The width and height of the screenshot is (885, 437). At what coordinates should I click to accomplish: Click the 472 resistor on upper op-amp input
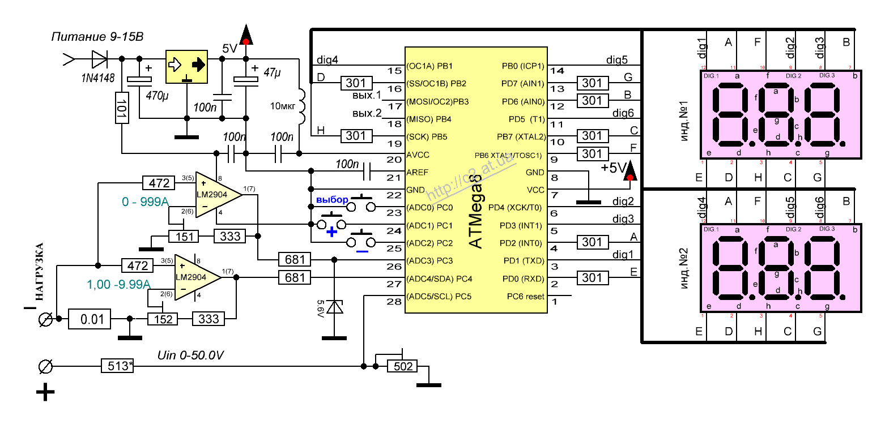[159, 183]
